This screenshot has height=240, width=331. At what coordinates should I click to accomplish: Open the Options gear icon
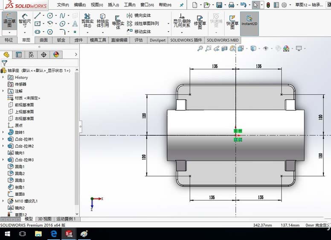[x=284, y=5]
